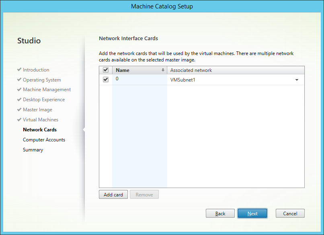Image resolution: width=324 pixels, height=235 pixels.
Task: Uncheck the checkbox for network card 0
Action: coord(106,80)
